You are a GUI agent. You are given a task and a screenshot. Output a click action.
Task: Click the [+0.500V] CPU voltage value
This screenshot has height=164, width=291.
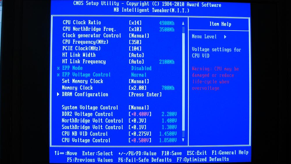coord(140,140)
